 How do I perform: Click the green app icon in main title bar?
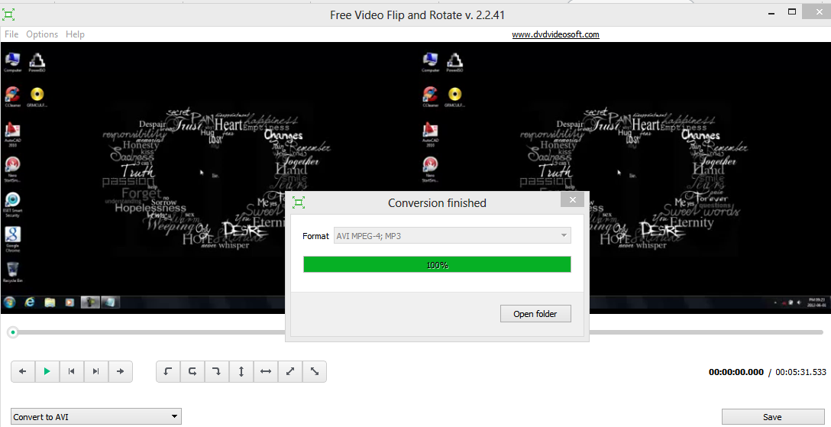(8, 15)
